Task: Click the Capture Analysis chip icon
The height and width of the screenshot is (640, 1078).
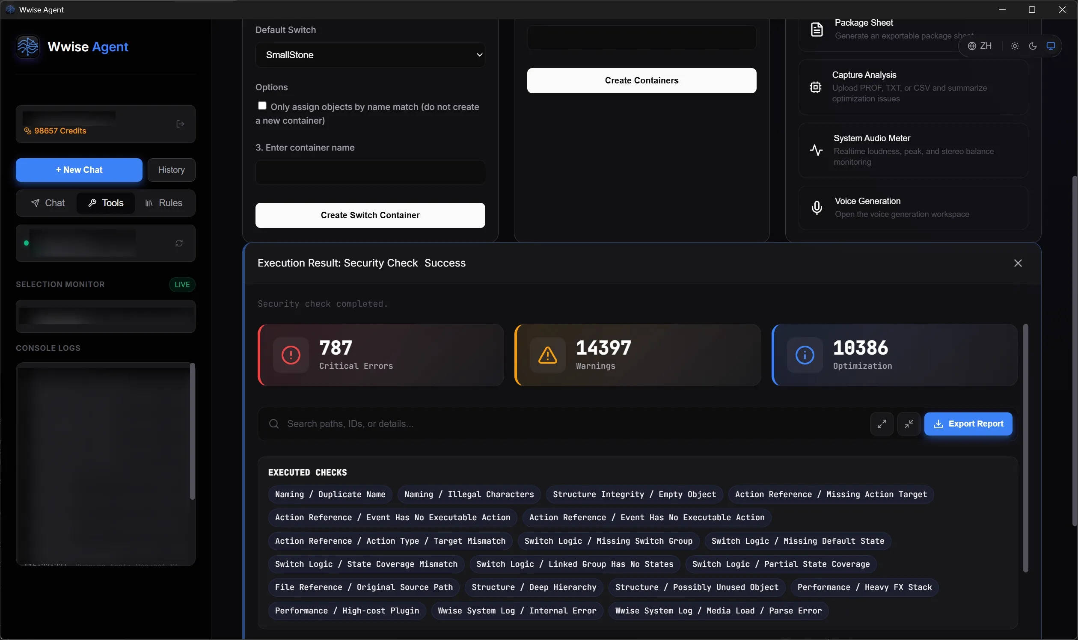Action: 815,87
